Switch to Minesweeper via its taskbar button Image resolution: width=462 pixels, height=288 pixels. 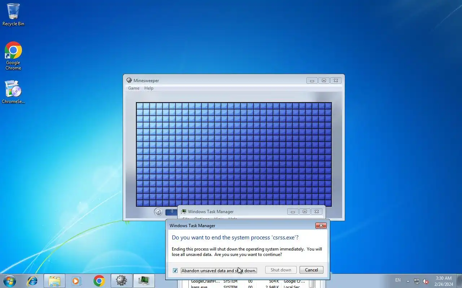pos(122,281)
